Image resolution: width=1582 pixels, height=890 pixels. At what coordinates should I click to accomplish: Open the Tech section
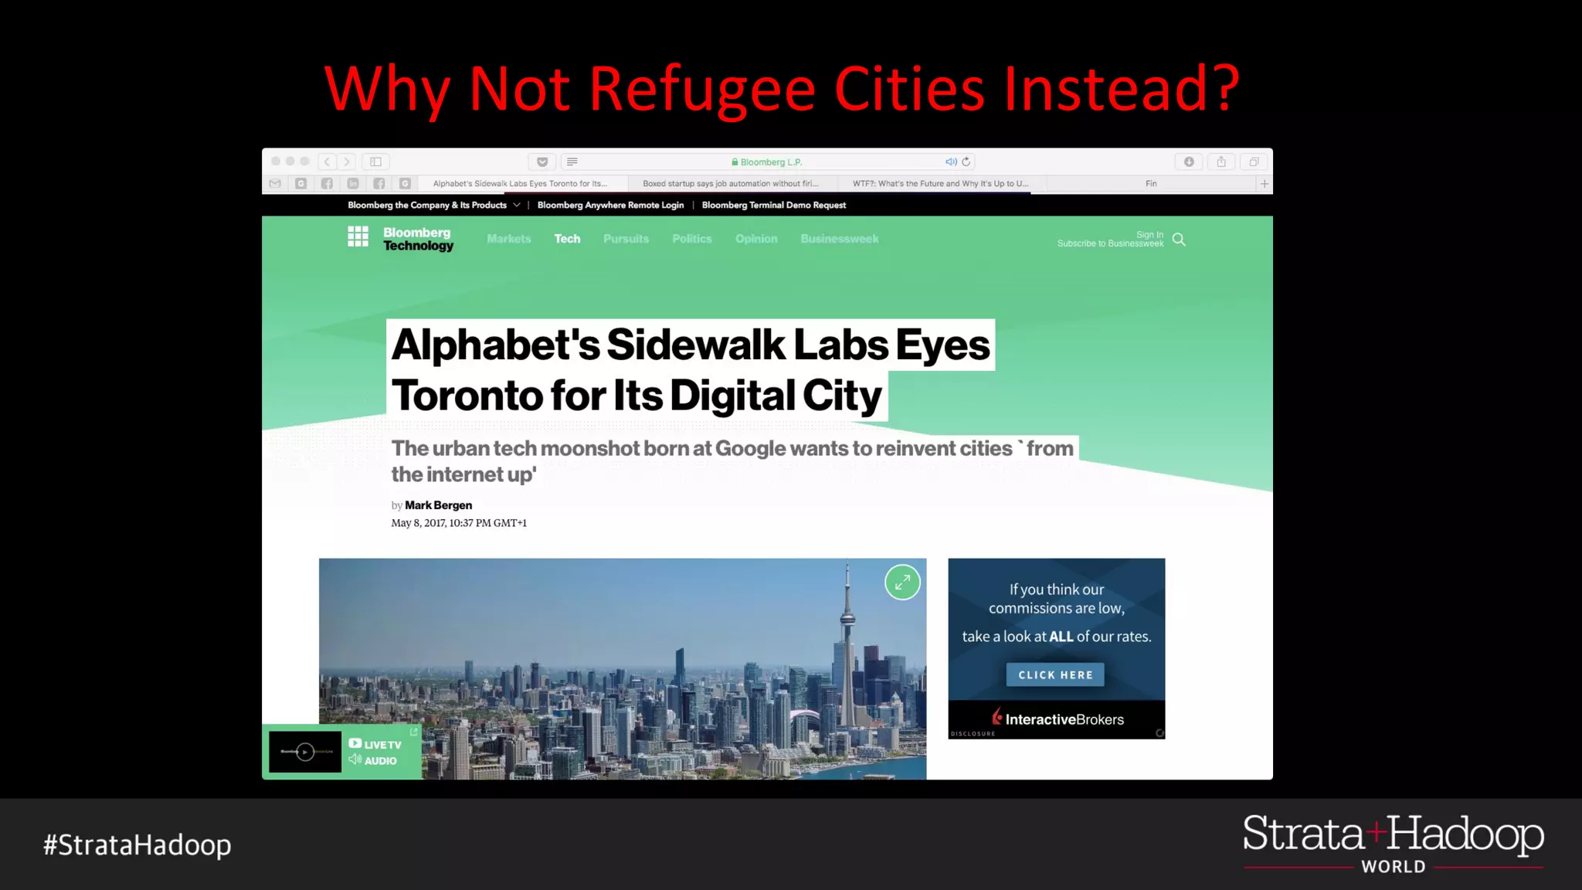567,239
